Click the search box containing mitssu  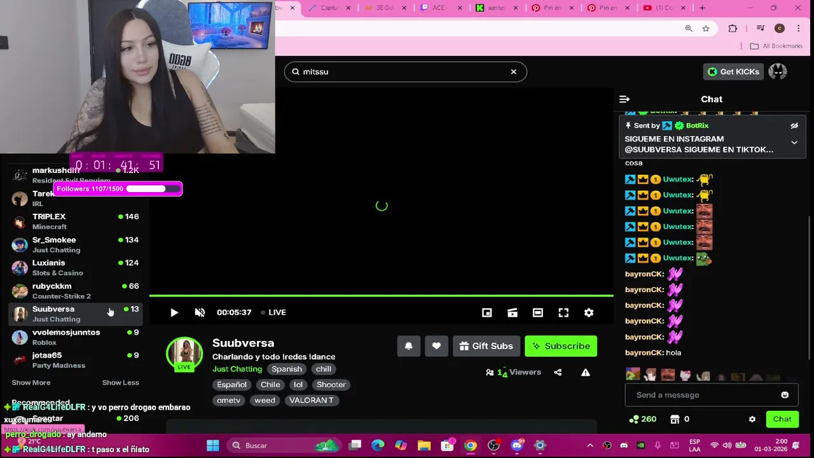pyautogui.click(x=406, y=72)
